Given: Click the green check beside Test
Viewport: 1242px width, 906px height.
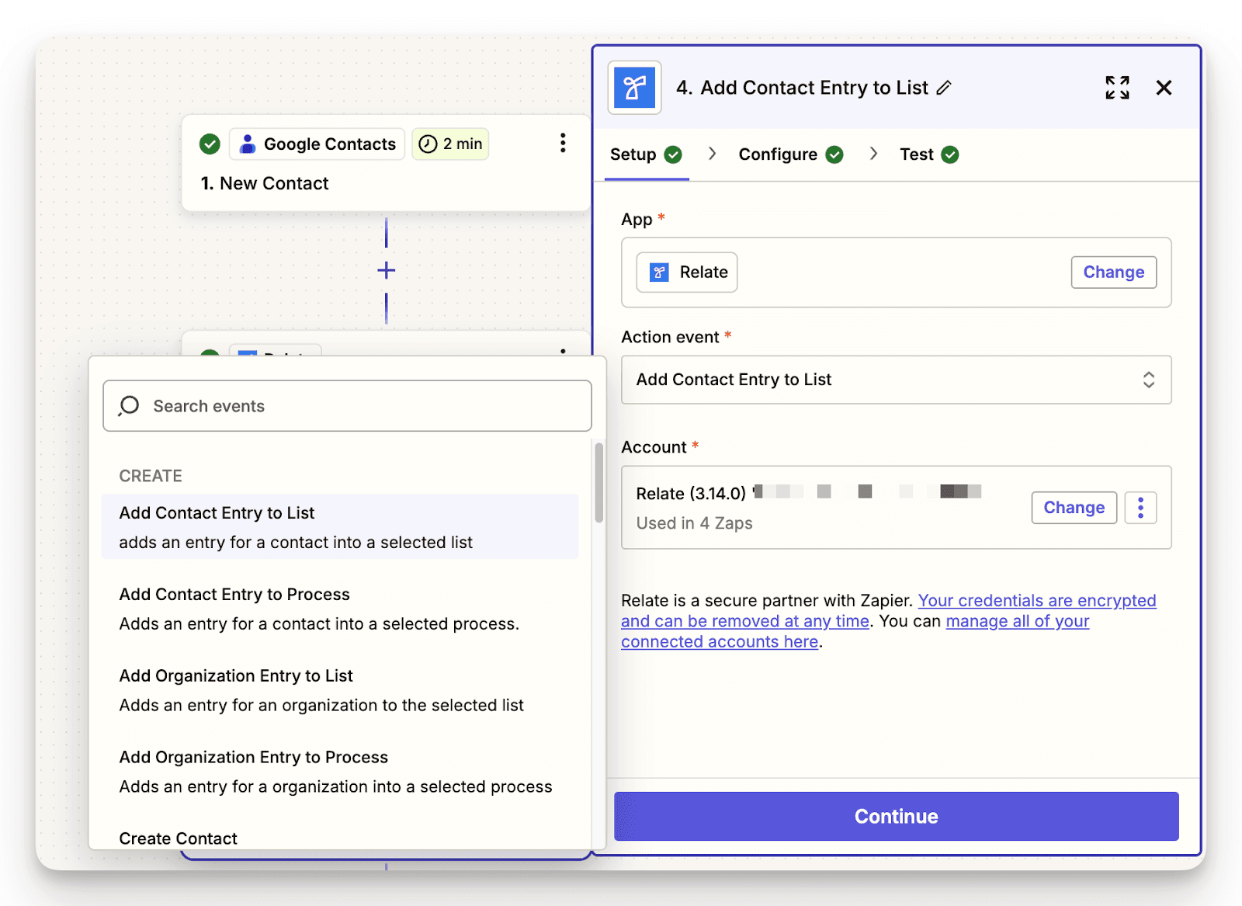Looking at the screenshot, I should [950, 154].
